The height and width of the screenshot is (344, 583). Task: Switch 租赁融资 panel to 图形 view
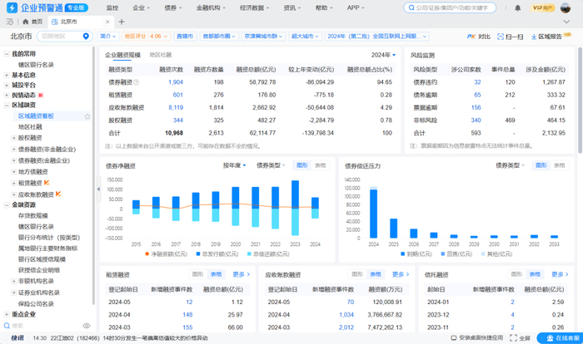tap(197, 273)
